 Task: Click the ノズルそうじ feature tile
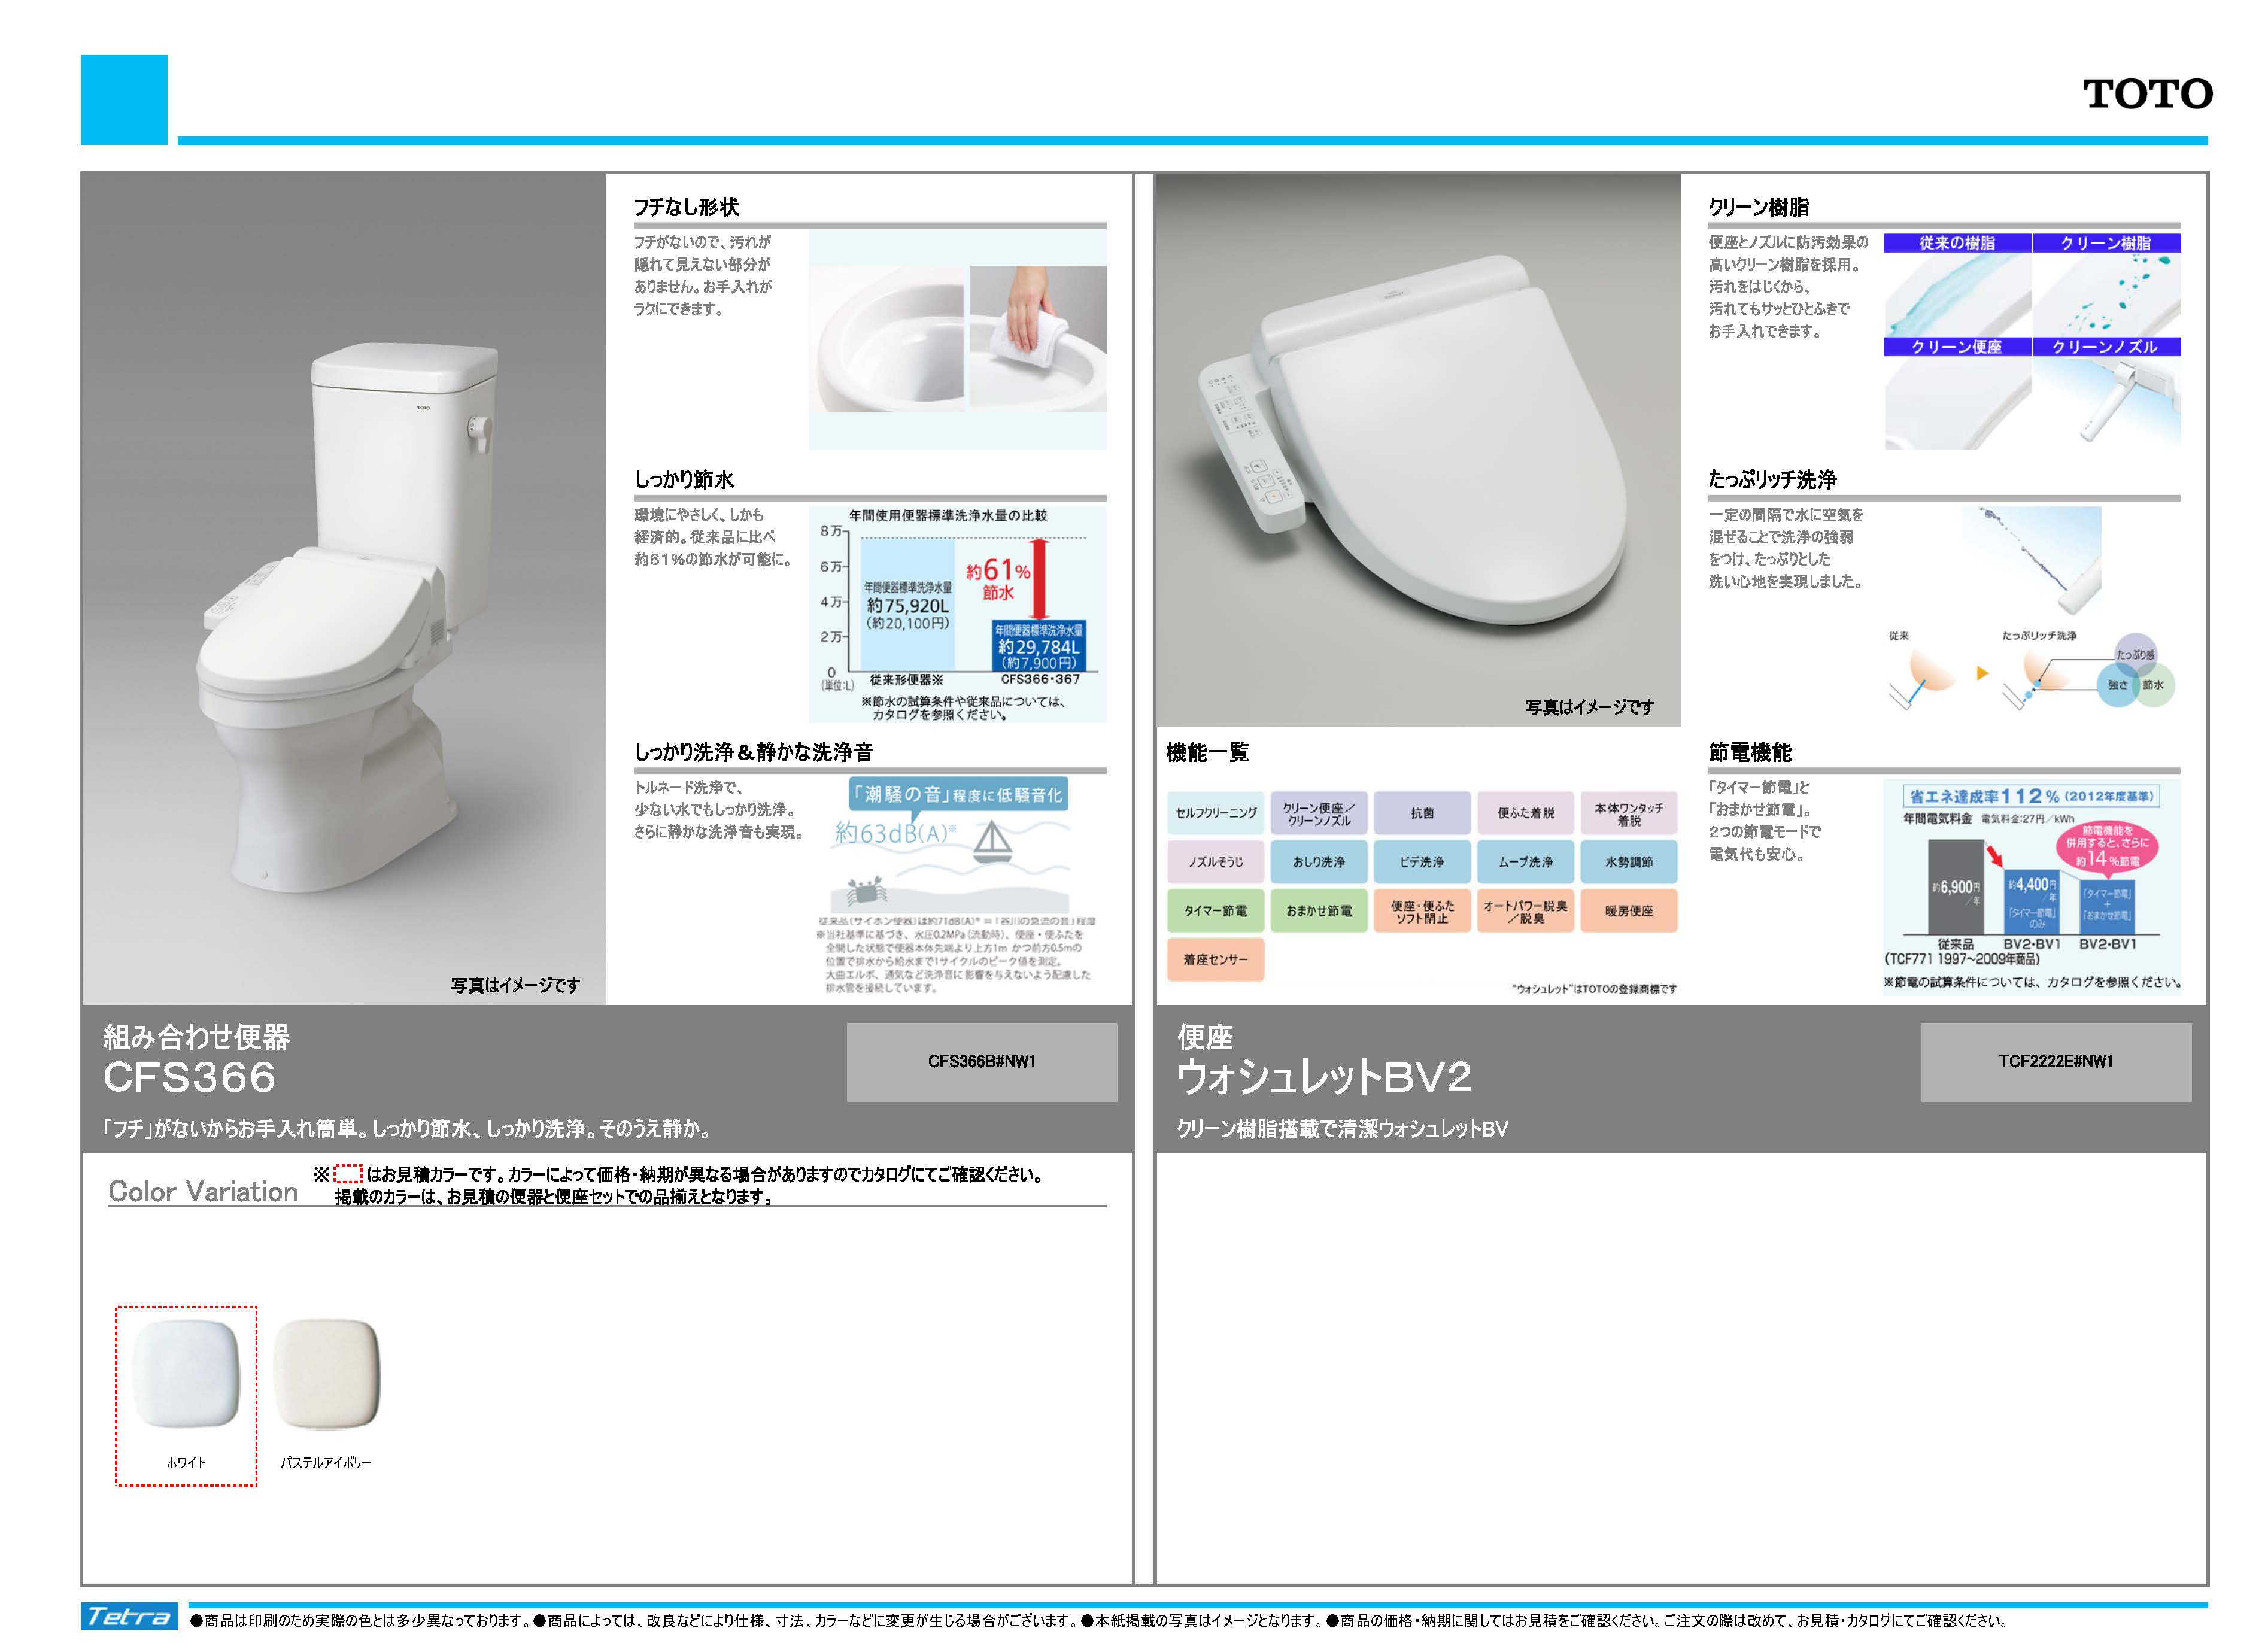[1215, 862]
